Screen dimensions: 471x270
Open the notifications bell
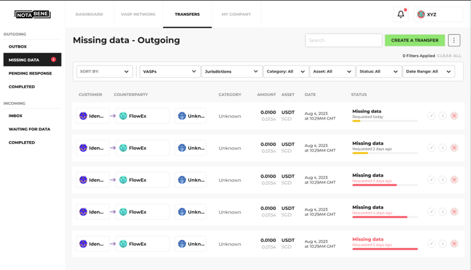(401, 14)
